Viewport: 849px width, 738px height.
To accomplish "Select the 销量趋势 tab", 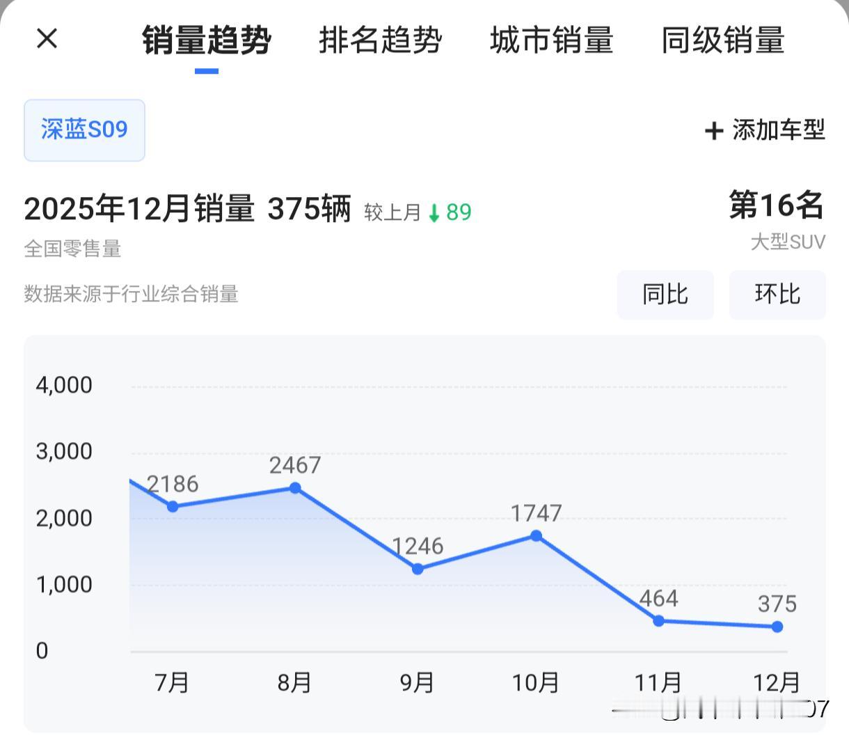I will point(207,40).
